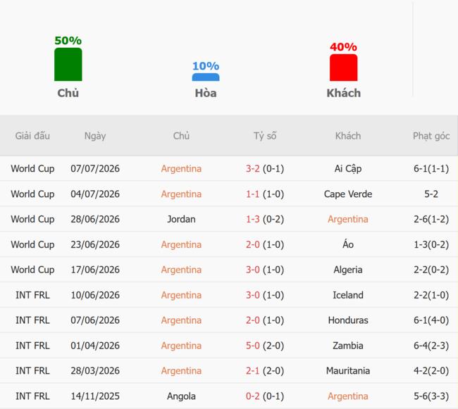The image size is (458, 409).
Task: Click the 5-0 score against Zambia
Action: coord(253,346)
